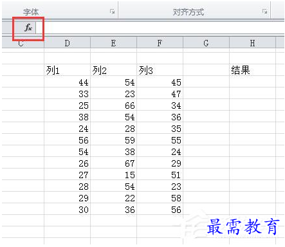Screen dimensions: 285x247
Task: Select the cell containing 47
Action: 160,93
